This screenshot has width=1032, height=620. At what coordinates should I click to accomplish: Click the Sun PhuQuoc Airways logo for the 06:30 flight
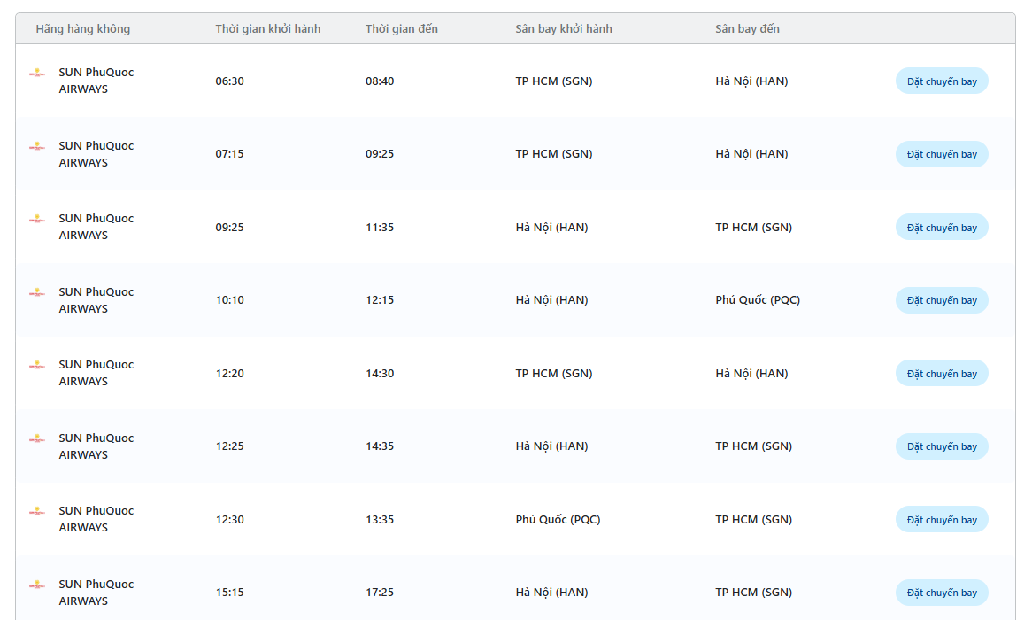pos(37,74)
